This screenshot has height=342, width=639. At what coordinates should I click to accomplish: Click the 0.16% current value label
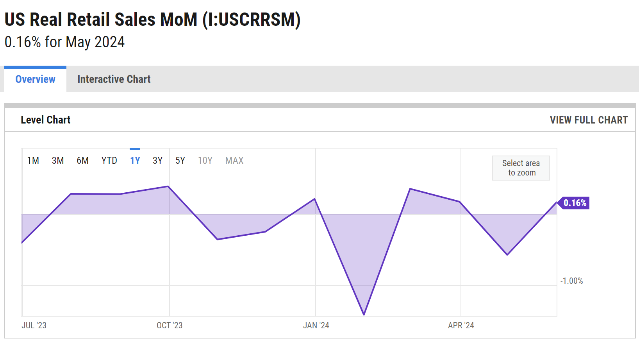[575, 203]
